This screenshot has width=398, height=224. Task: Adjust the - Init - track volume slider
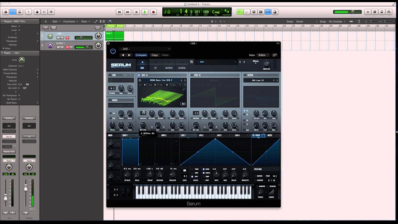coord(83,38)
